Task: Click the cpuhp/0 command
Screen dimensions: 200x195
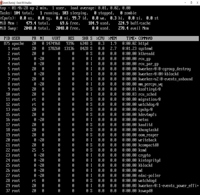Action: [x=145, y=110]
